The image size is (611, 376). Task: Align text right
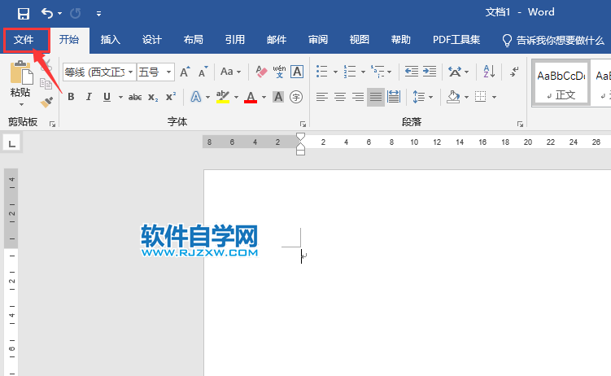pyautogui.click(x=358, y=97)
